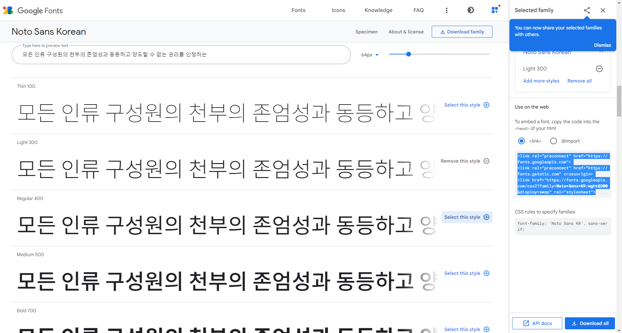Collapse the Noto Sans Korean family chevron
The width and height of the screenshot is (622, 333).
pyautogui.click(x=601, y=52)
